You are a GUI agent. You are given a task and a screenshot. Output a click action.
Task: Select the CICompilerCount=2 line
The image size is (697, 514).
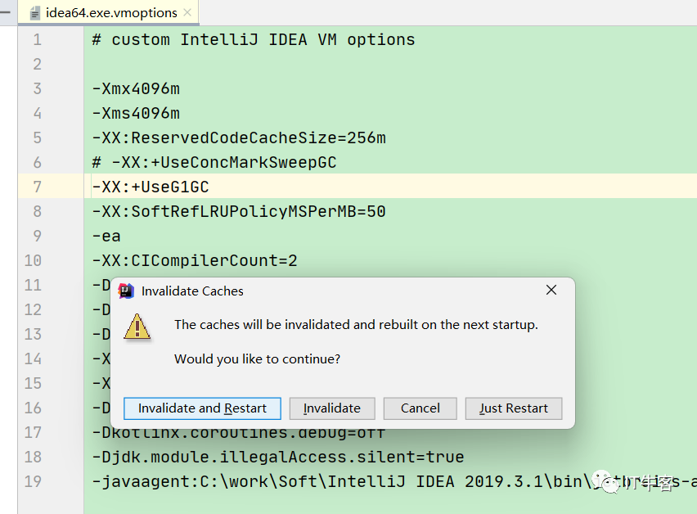tap(195, 261)
